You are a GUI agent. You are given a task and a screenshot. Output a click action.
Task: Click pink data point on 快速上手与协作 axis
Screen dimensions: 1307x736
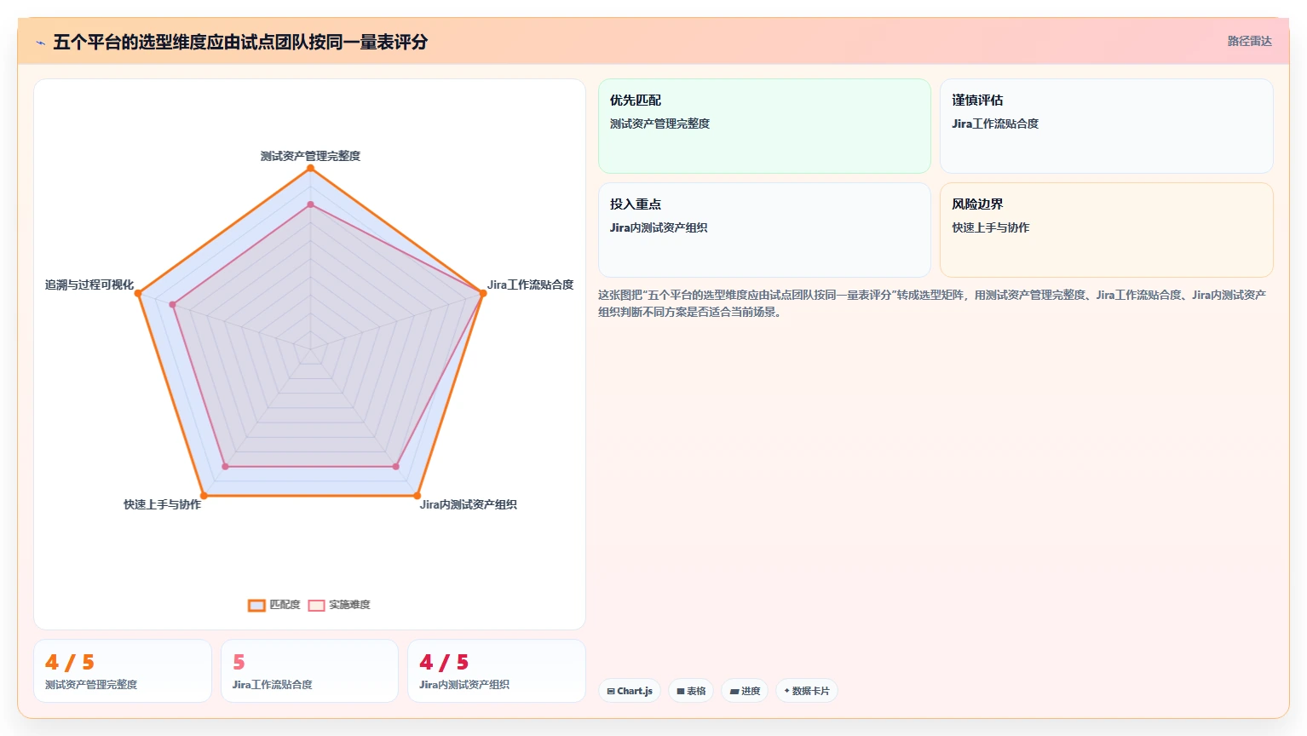[x=225, y=467]
